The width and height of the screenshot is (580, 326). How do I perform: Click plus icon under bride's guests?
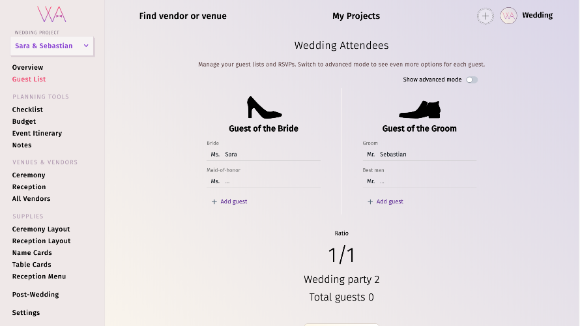click(x=214, y=201)
